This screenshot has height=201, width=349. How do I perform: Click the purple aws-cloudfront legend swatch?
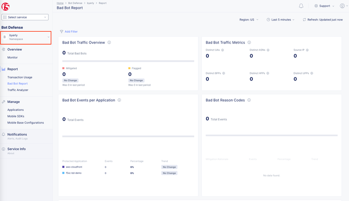(x=63, y=167)
